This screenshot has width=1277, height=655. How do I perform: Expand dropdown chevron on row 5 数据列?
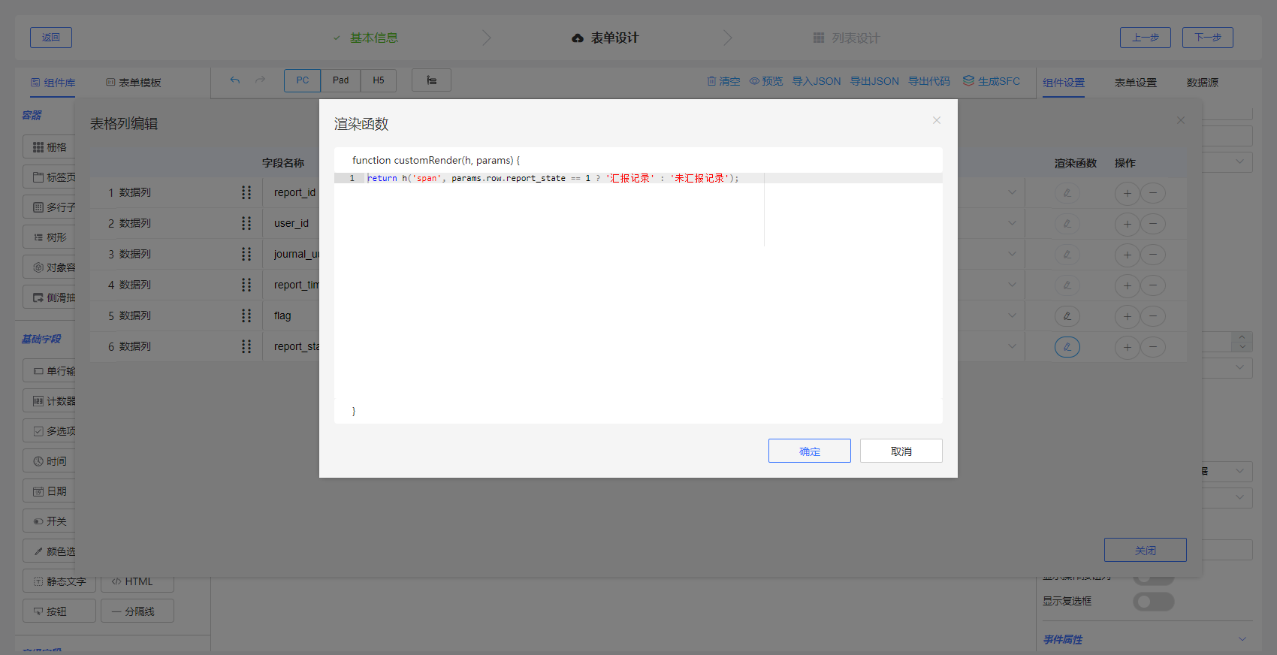tap(1012, 315)
